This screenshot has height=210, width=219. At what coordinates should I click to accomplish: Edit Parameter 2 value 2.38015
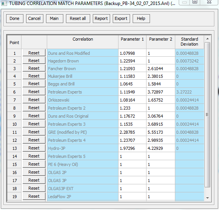(161, 76)
